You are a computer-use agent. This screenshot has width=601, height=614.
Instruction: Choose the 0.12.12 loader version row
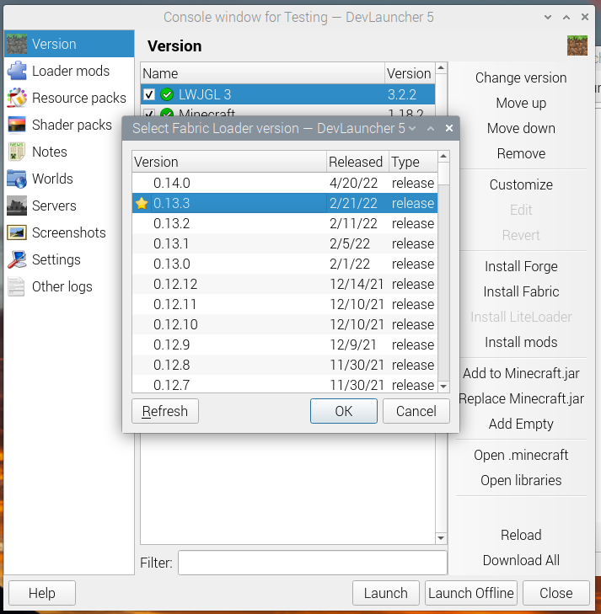(x=228, y=284)
